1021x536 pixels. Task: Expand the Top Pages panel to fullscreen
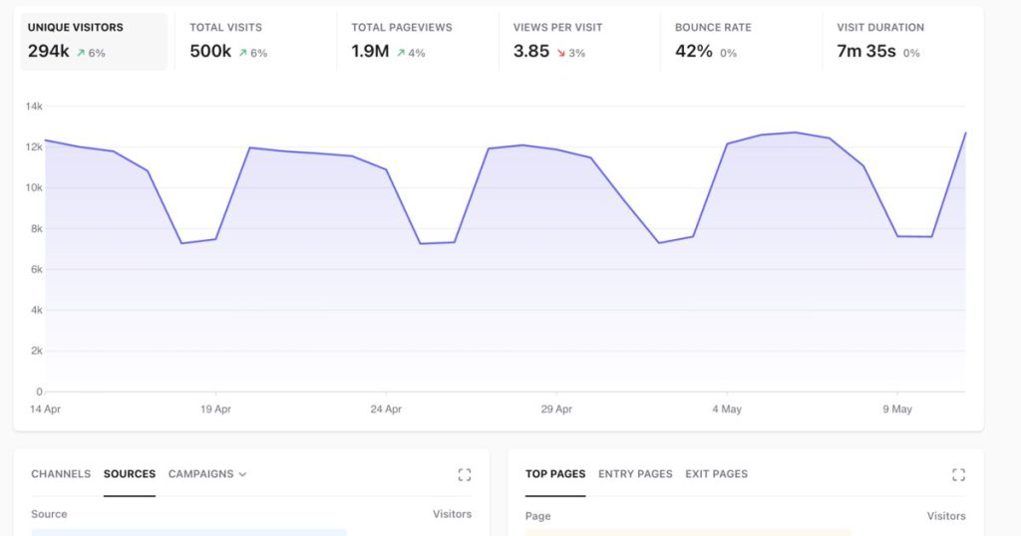958,475
